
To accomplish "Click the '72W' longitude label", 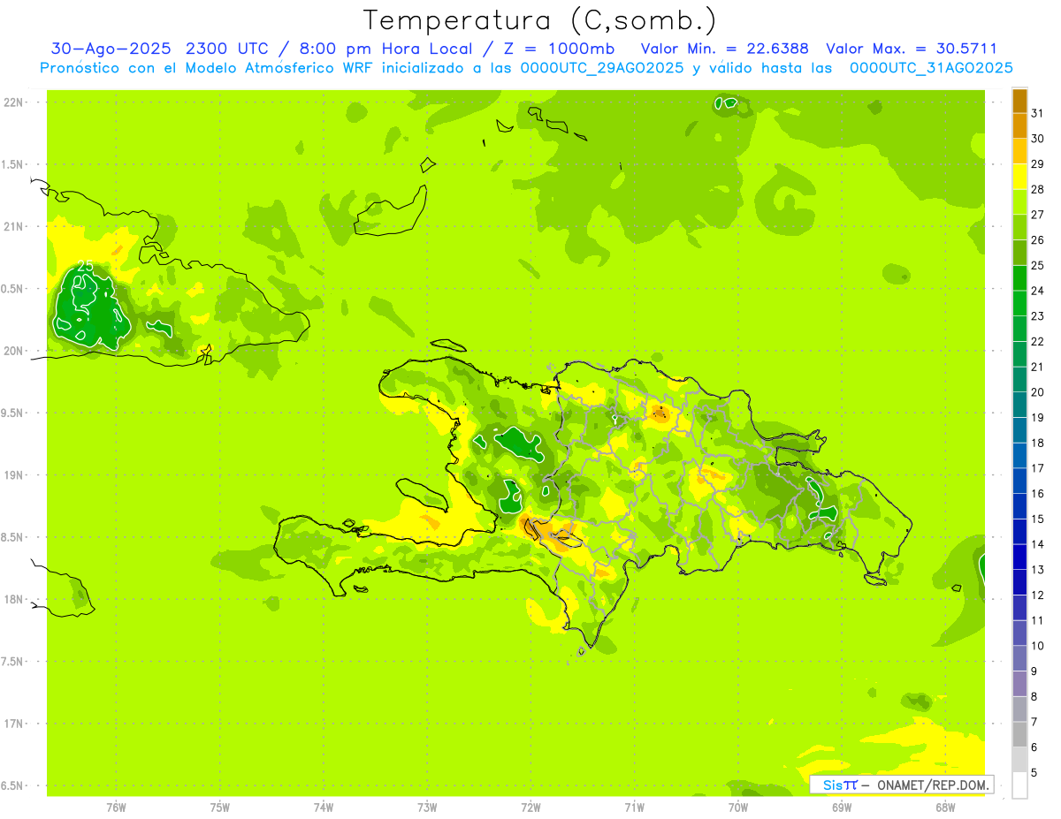I will [x=530, y=807].
